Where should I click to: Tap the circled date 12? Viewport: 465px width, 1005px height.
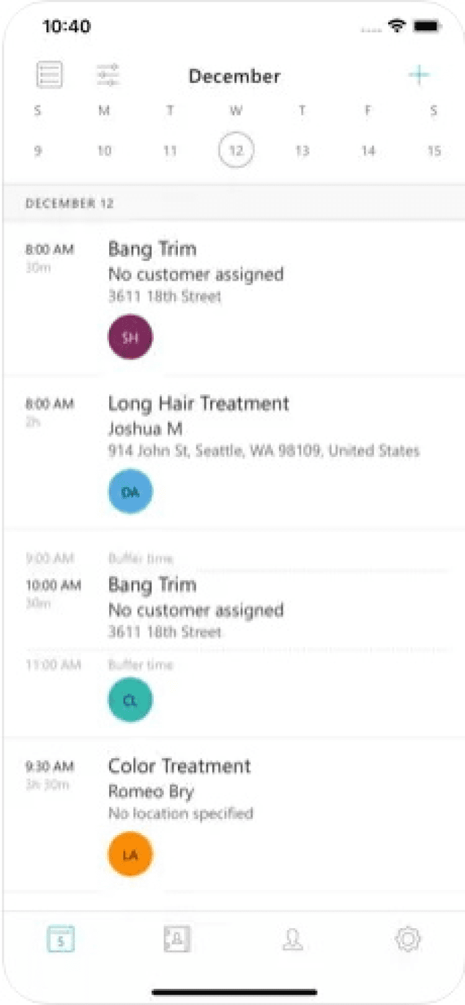tap(236, 151)
